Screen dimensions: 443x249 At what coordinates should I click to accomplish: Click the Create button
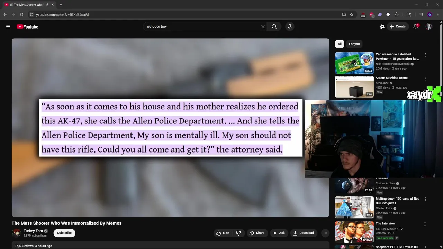pos(397,27)
